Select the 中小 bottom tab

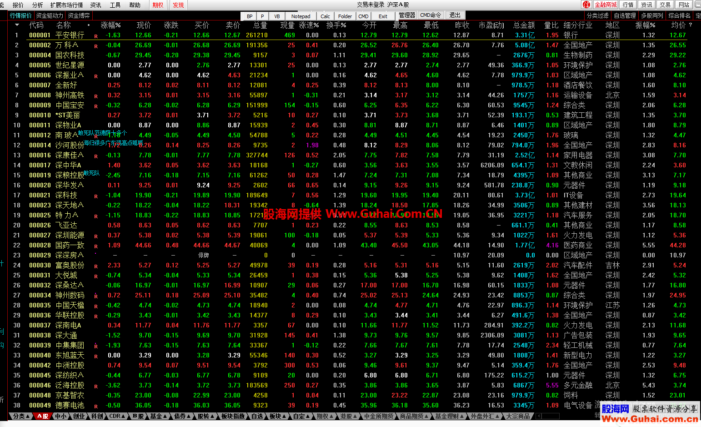pyautogui.click(x=60, y=416)
